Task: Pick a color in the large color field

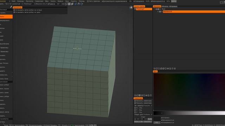Action: [189, 92]
